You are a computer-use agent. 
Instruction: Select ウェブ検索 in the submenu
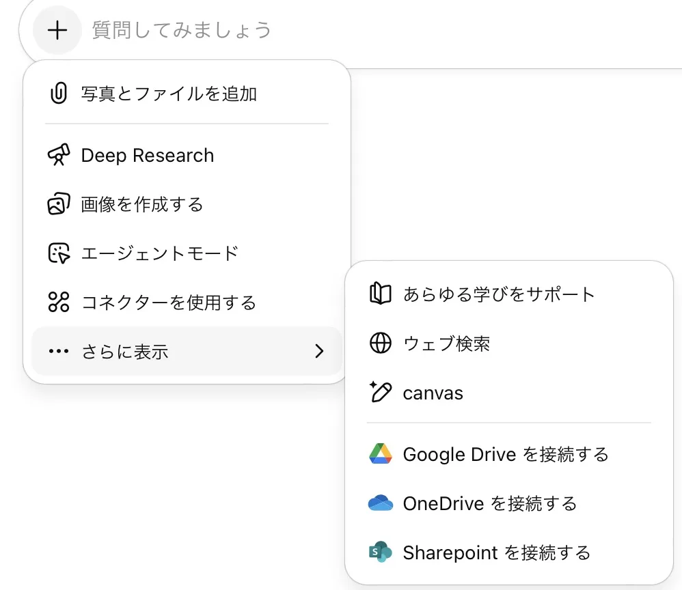(x=446, y=343)
